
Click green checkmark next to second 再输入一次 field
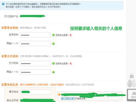pos(53,72)
